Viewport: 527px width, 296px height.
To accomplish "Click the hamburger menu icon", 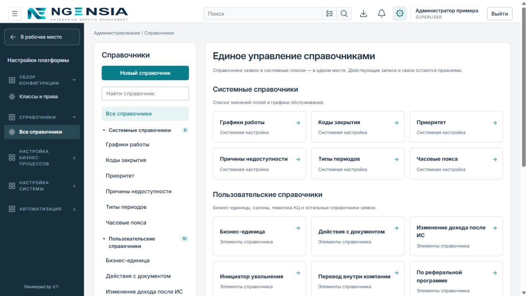I will [x=15, y=14].
